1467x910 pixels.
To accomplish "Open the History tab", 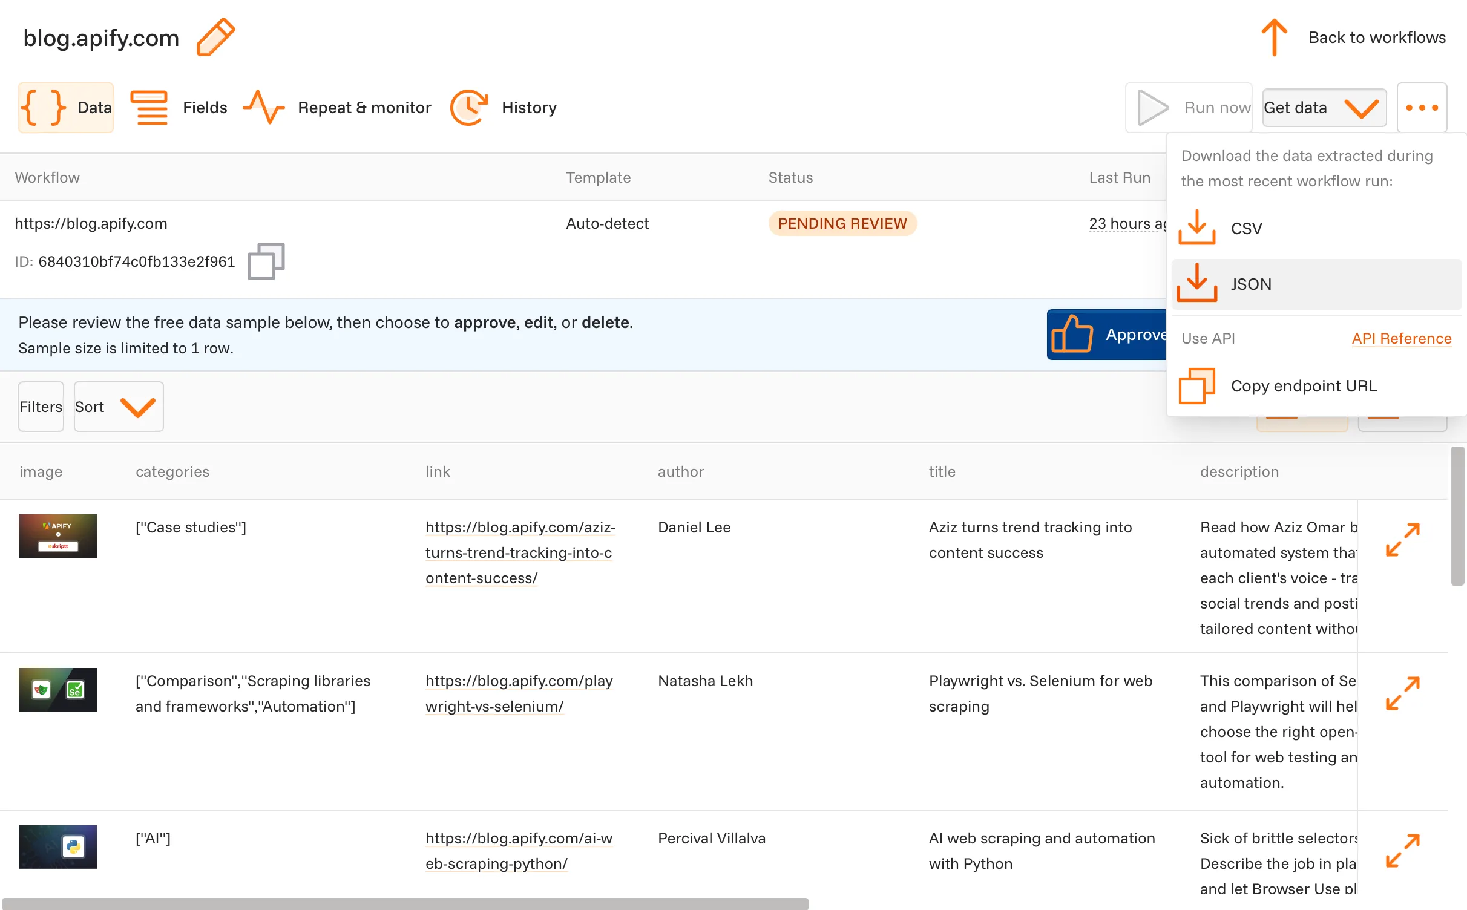I will (503, 108).
